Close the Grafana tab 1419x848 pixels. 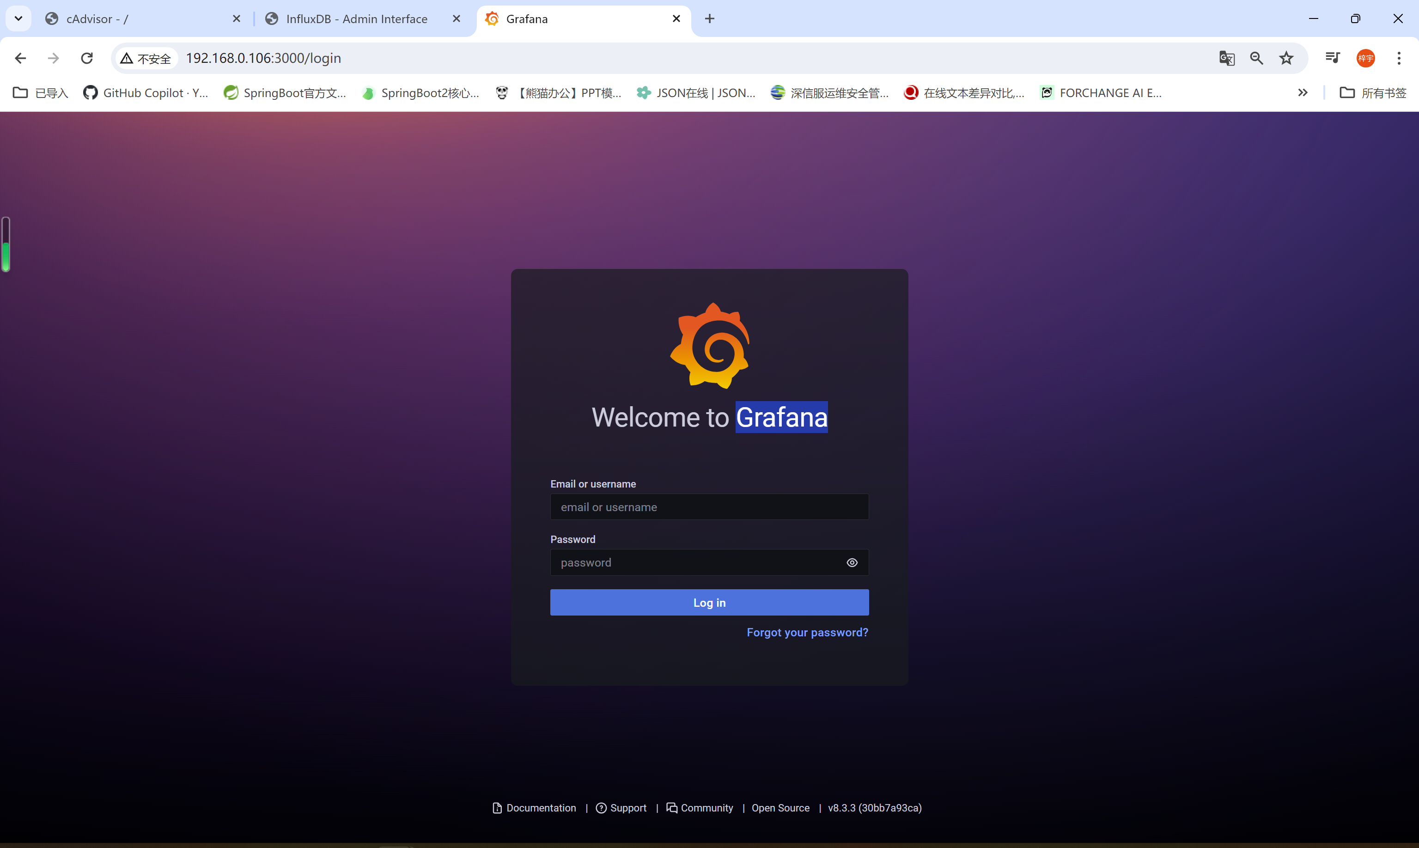(x=676, y=19)
